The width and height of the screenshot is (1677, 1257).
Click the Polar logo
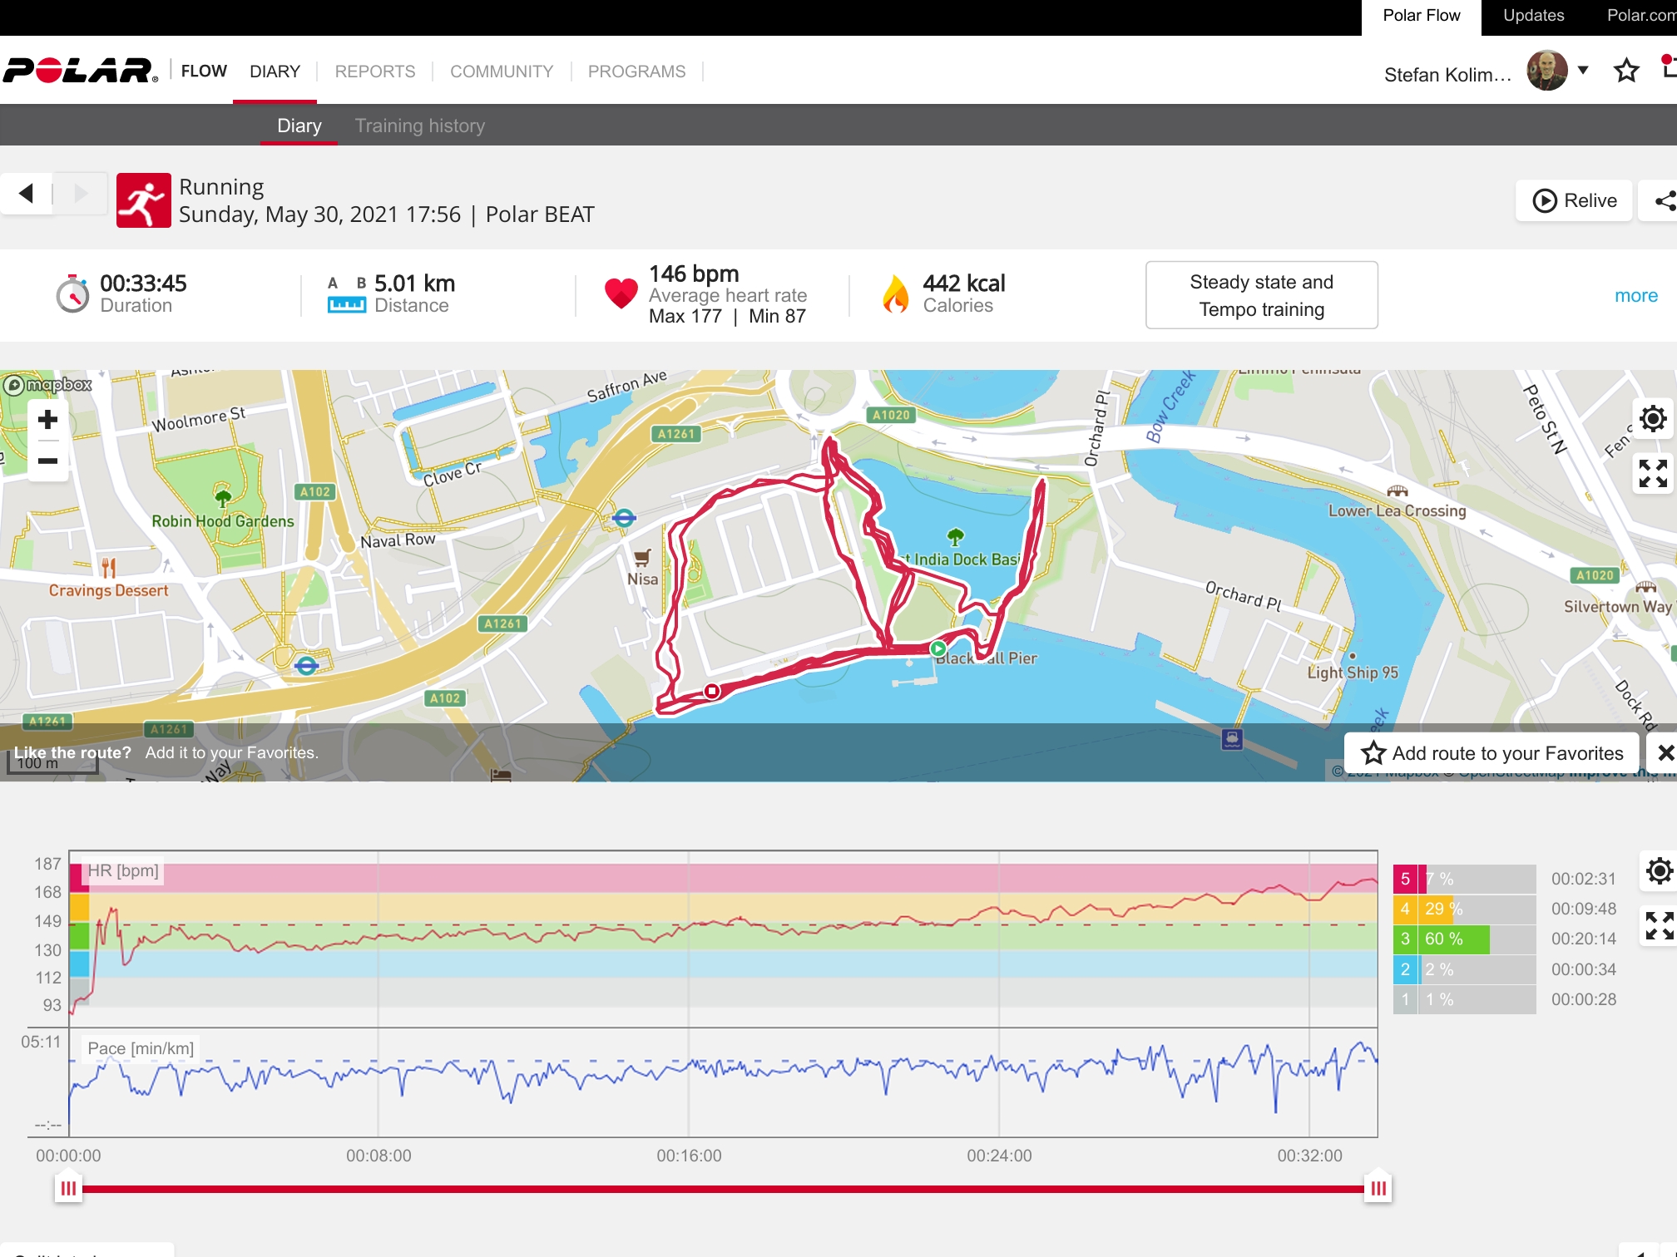point(80,71)
